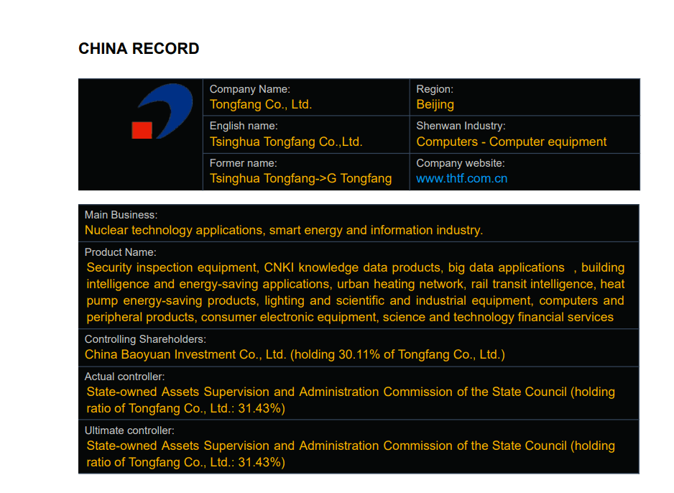Click the CHINA RECORD heading
This screenshot has height=493, width=674.
click(139, 49)
